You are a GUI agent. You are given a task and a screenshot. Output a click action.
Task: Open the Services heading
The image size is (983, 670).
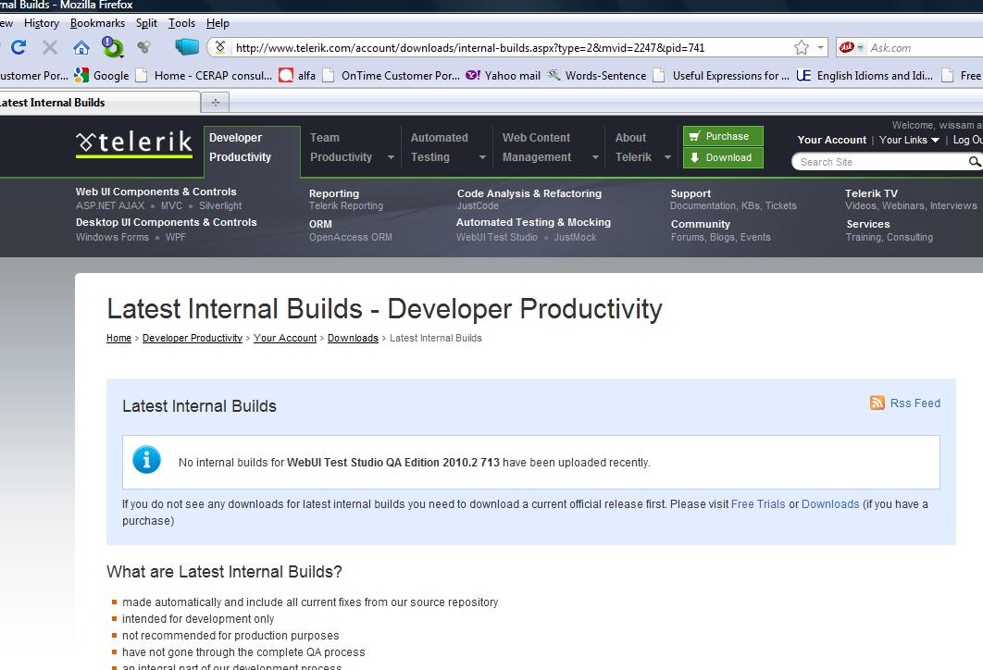tap(867, 224)
